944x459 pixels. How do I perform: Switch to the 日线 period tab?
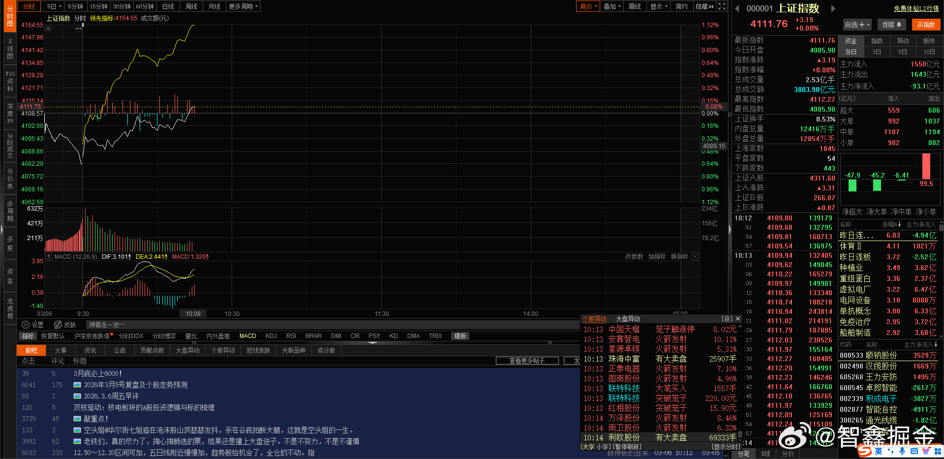(168, 6)
